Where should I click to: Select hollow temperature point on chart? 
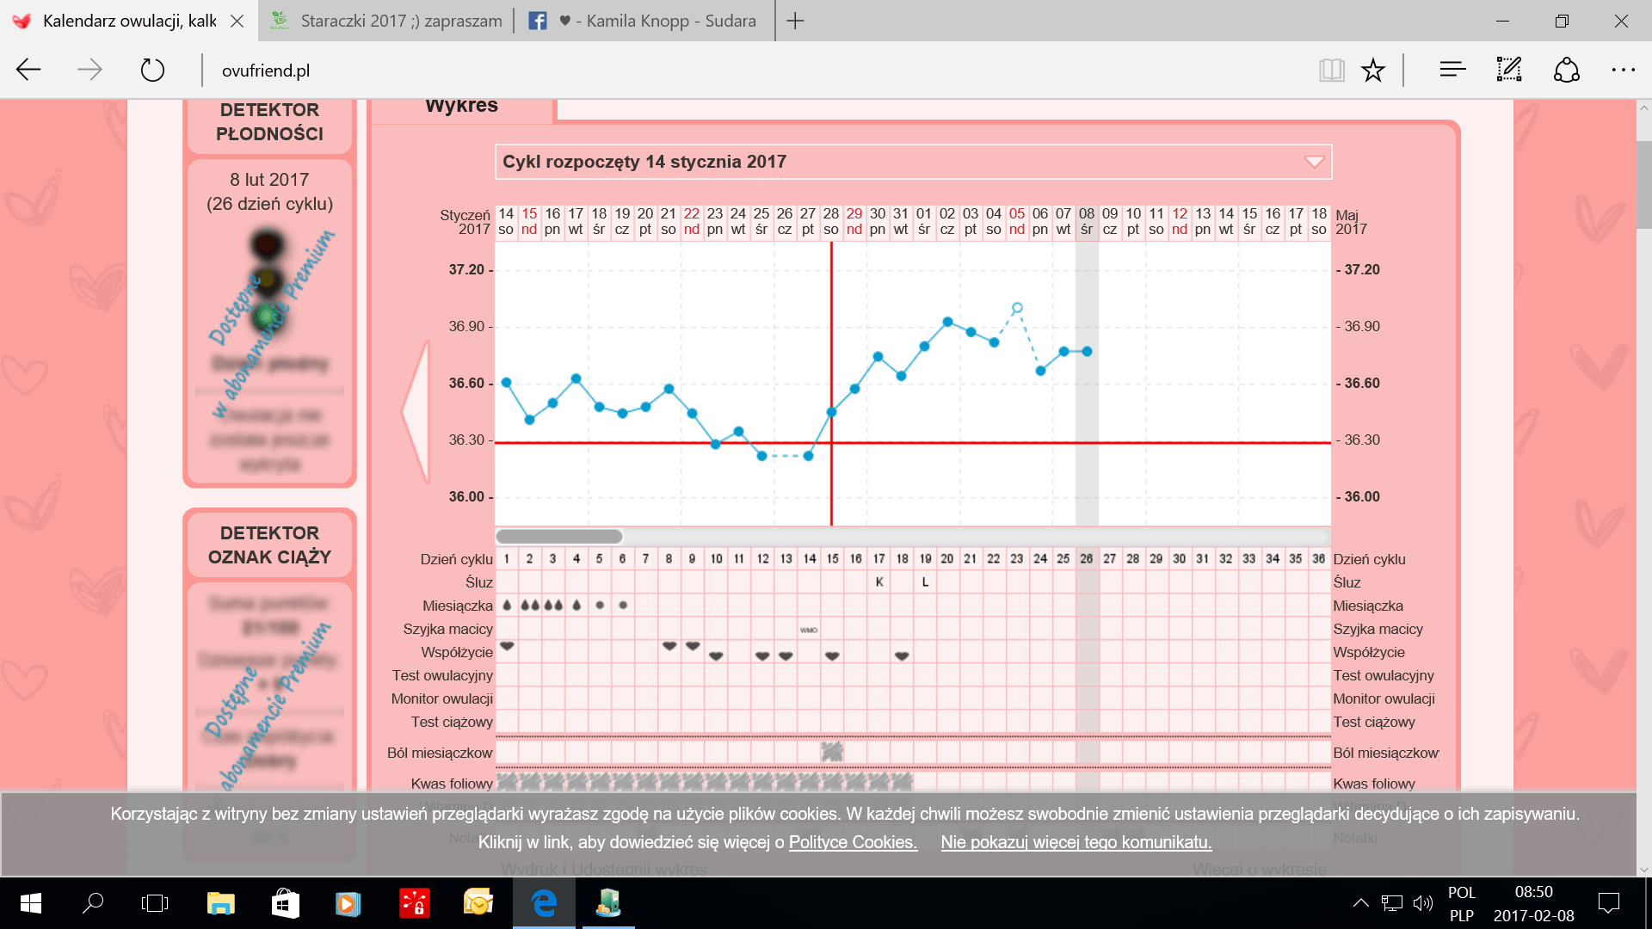click(1017, 308)
